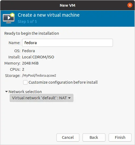Cancel the VM creation
Screen dimensions: 135x145
pos(68,137)
